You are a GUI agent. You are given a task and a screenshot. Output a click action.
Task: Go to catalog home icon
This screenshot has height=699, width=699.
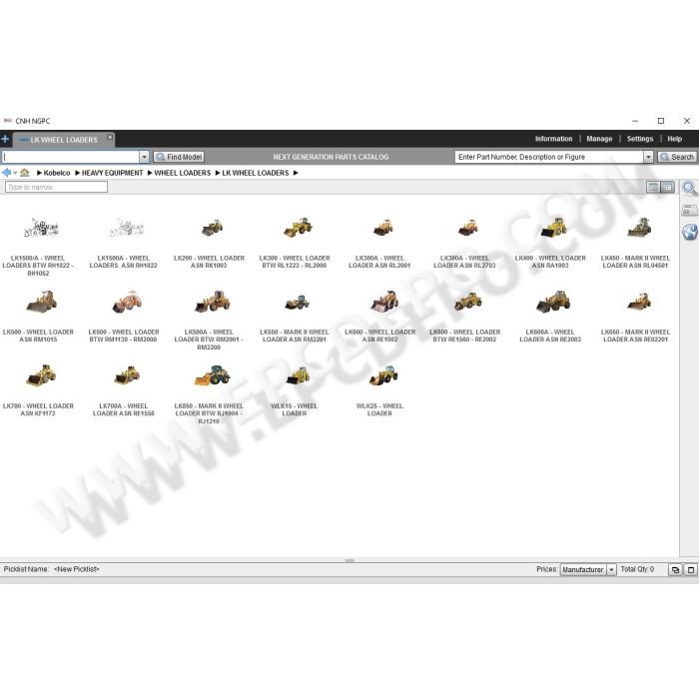[25, 173]
